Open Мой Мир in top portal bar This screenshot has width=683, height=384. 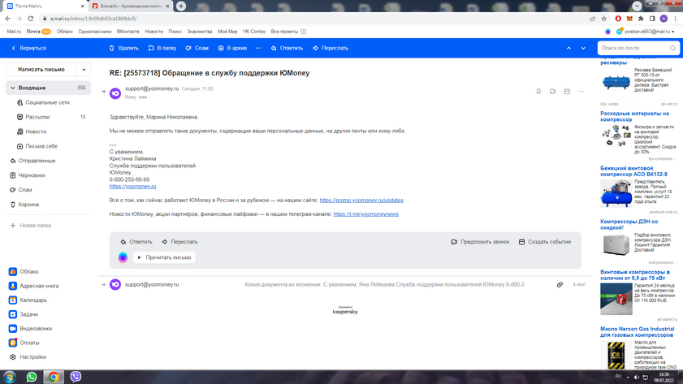click(x=227, y=32)
